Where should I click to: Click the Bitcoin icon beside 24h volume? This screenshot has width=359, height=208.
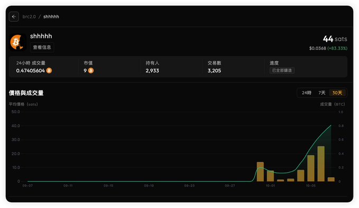click(x=49, y=71)
